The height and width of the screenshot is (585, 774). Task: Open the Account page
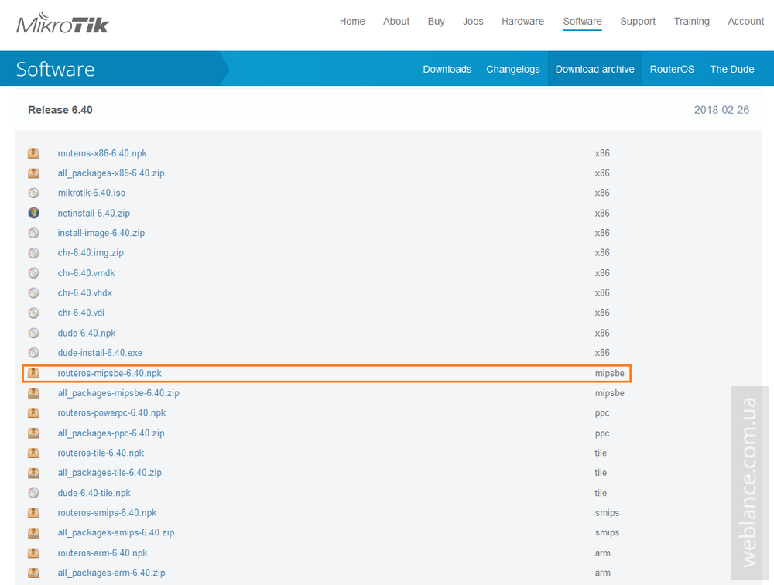pyautogui.click(x=745, y=22)
